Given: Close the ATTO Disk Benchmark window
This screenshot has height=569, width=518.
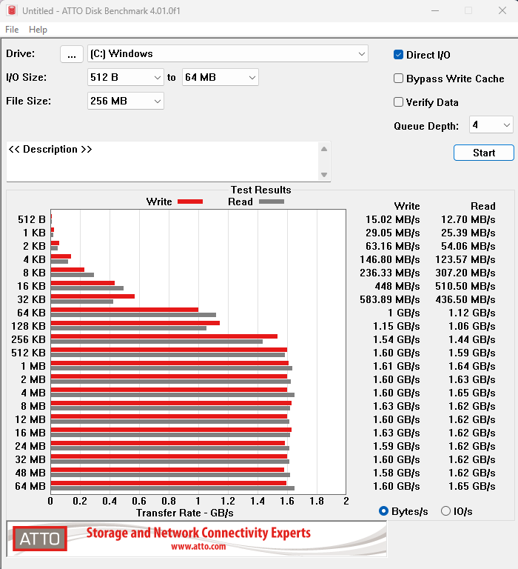Looking at the screenshot, I should tap(502, 10).
